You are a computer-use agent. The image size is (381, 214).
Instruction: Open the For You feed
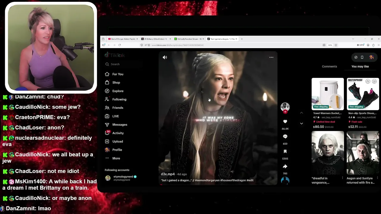pos(114,74)
